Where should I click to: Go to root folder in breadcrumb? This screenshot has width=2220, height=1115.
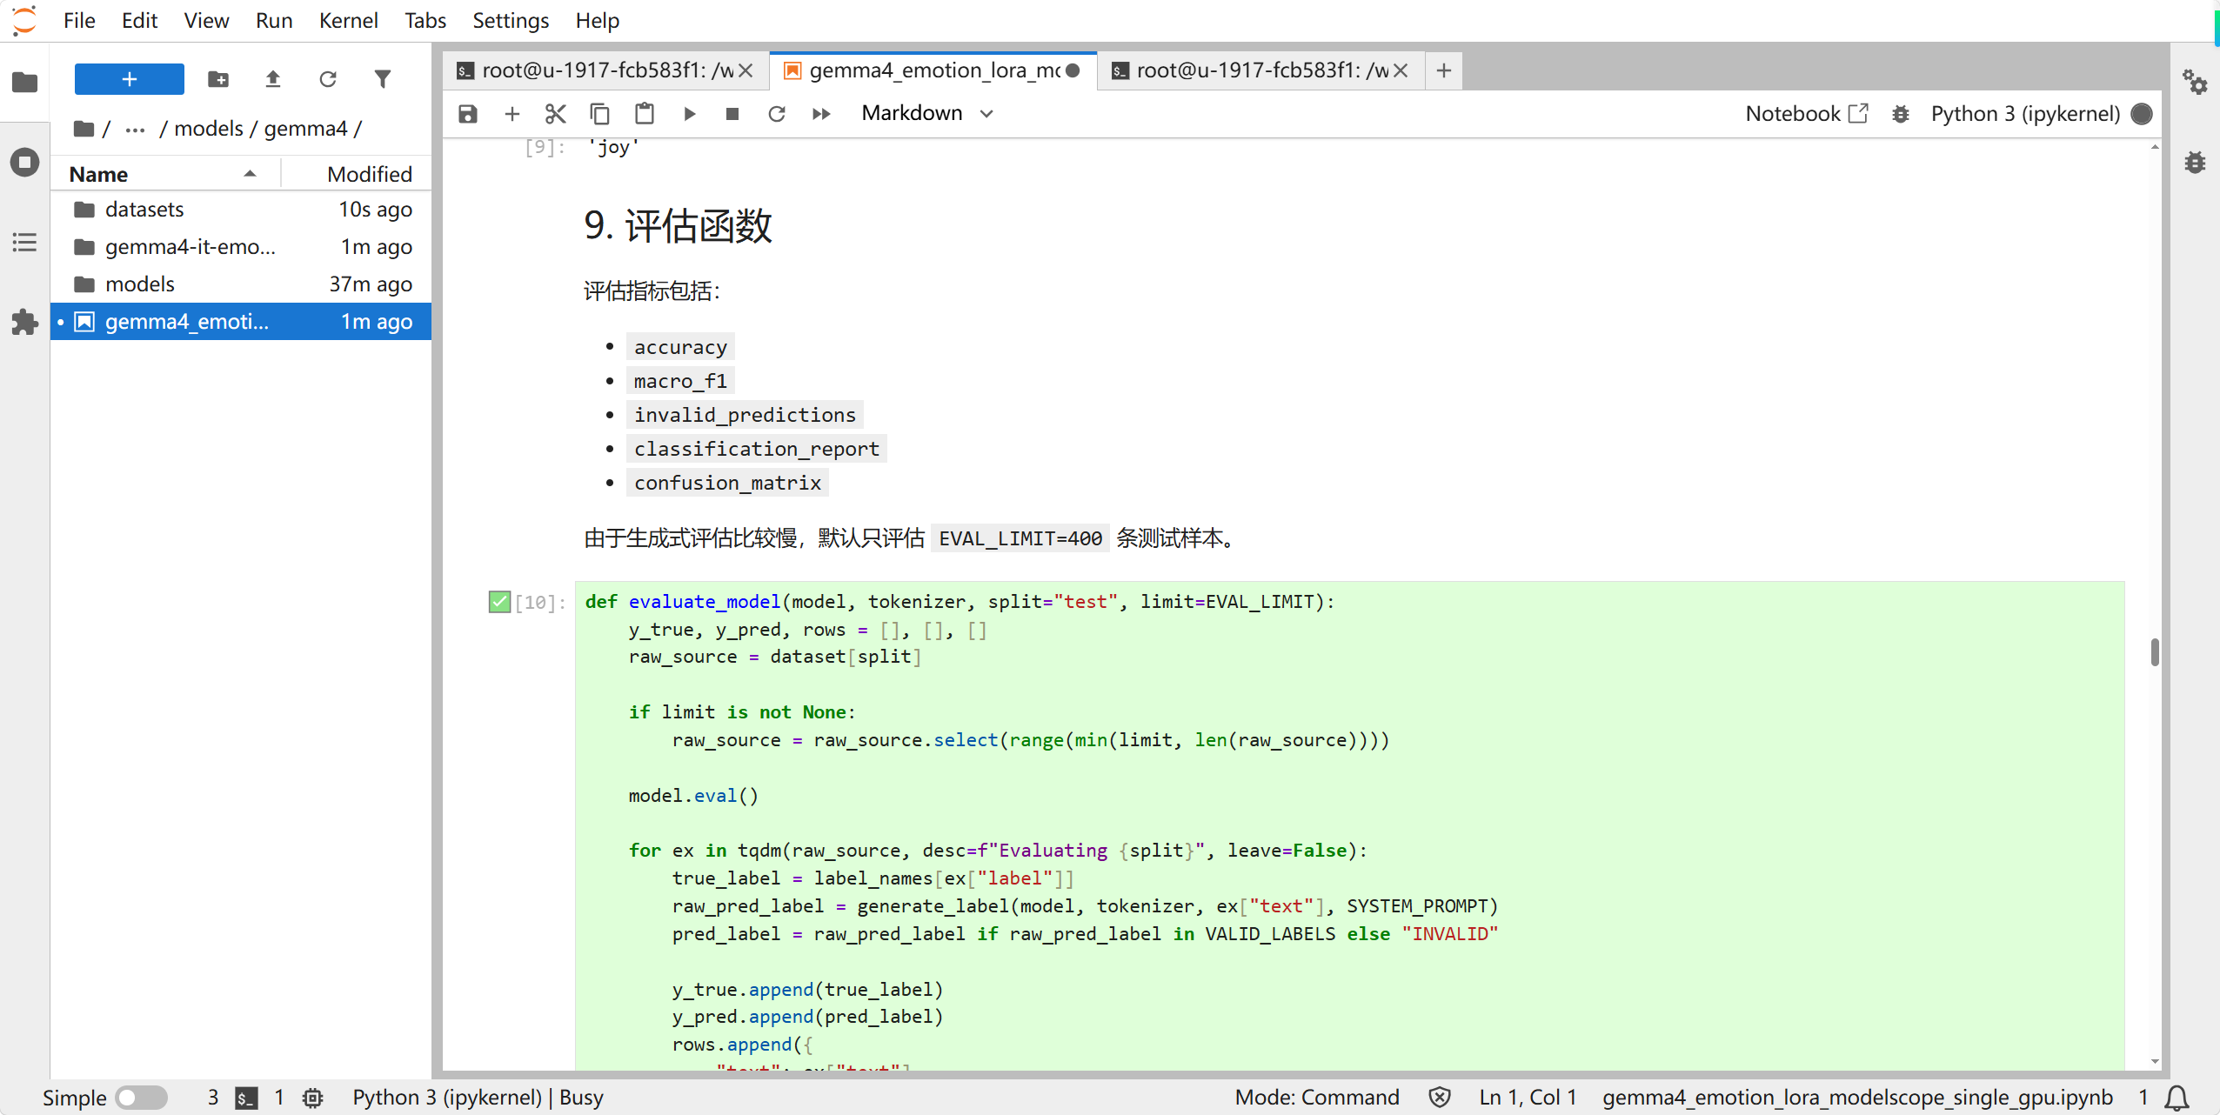coord(84,129)
